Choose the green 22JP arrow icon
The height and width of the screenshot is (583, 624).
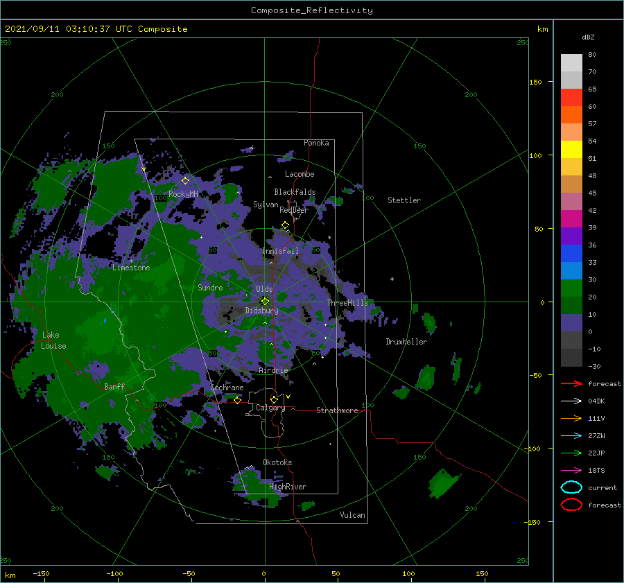pyautogui.click(x=571, y=453)
